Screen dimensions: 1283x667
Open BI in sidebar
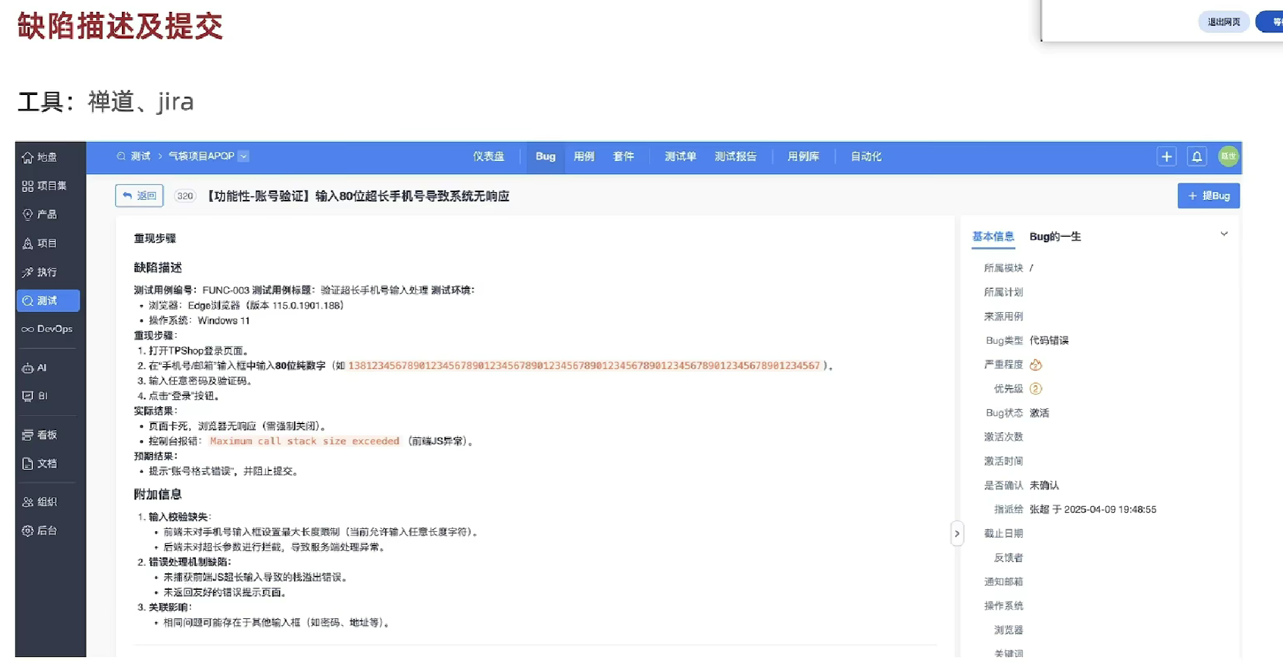(x=35, y=396)
